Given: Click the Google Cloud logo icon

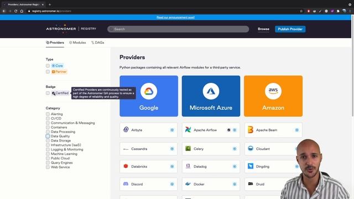Looking at the screenshot, I should (x=149, y=91).
